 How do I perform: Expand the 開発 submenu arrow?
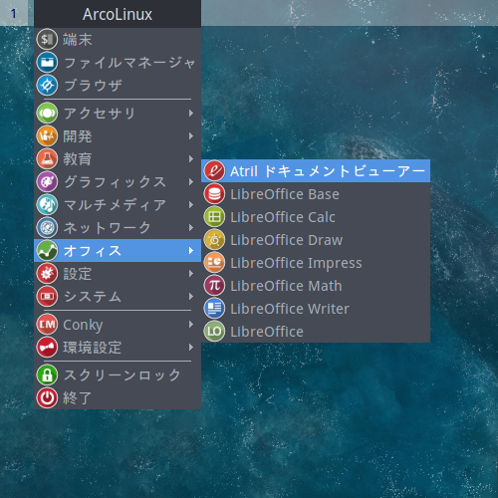point(191,136)
